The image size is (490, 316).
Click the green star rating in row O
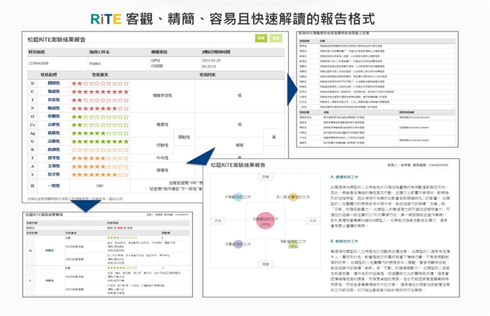click(x=100, y=117)
